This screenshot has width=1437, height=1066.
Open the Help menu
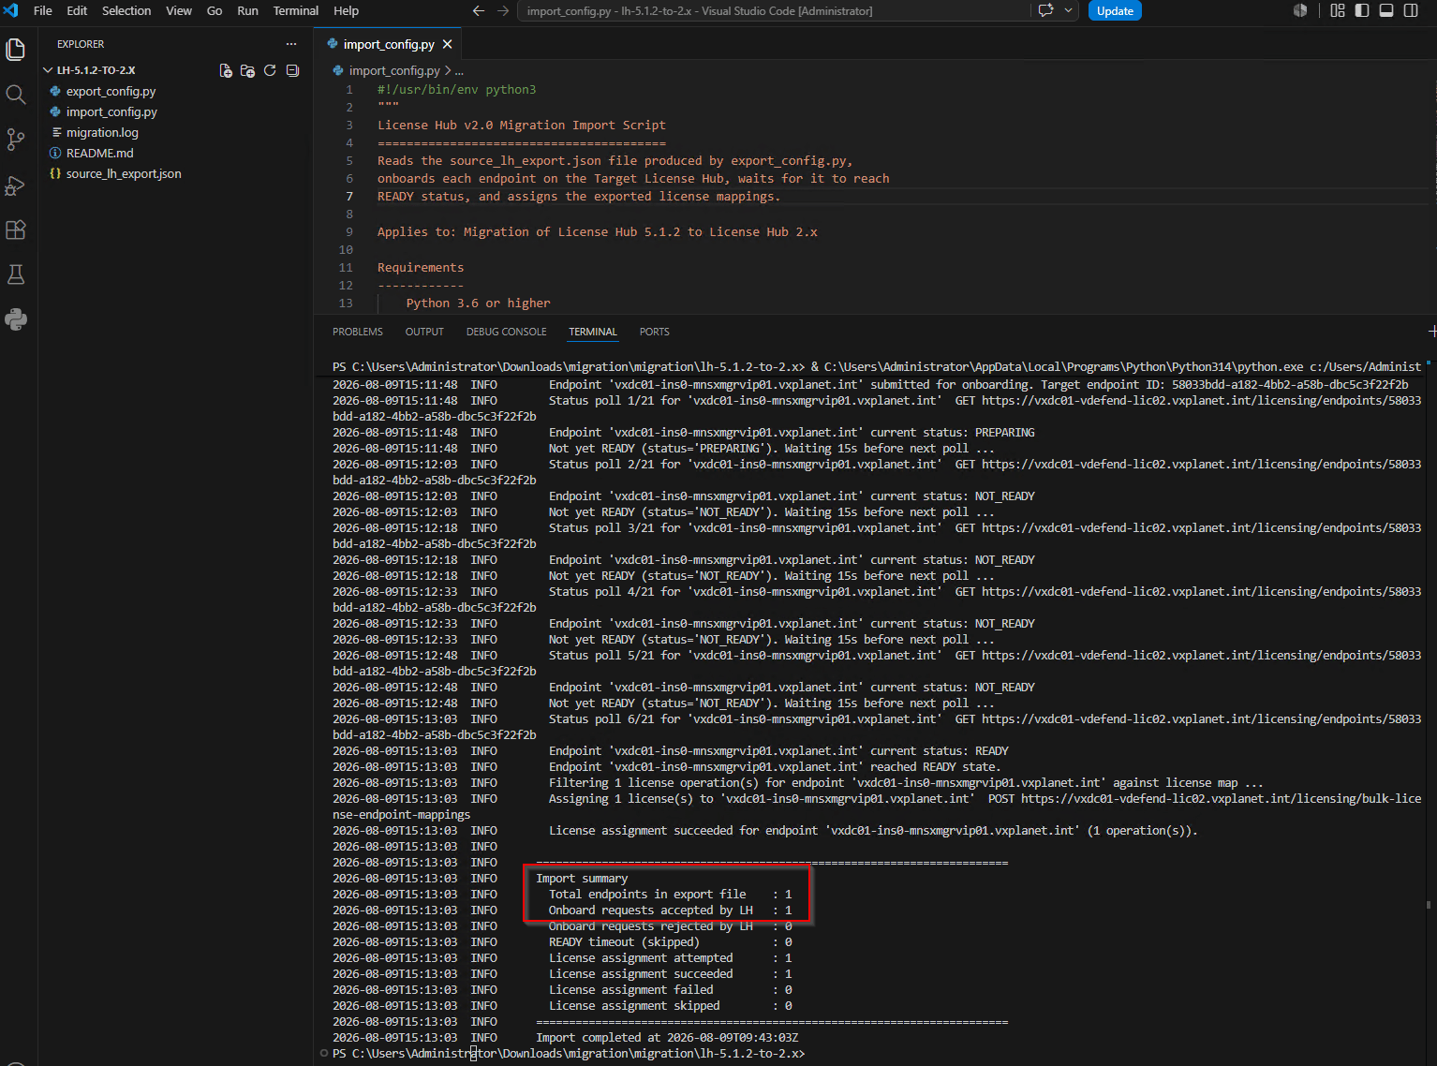[x=347, y=10]
